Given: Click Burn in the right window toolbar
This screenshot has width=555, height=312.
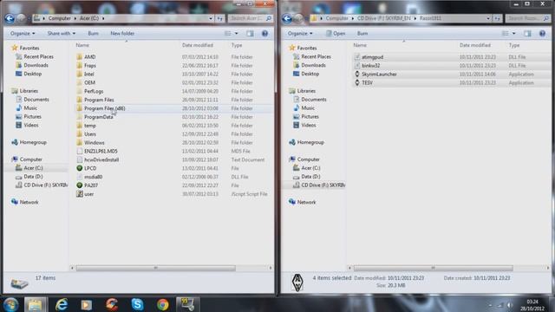Looking at the screenshot, I should [x=362, y=33].
